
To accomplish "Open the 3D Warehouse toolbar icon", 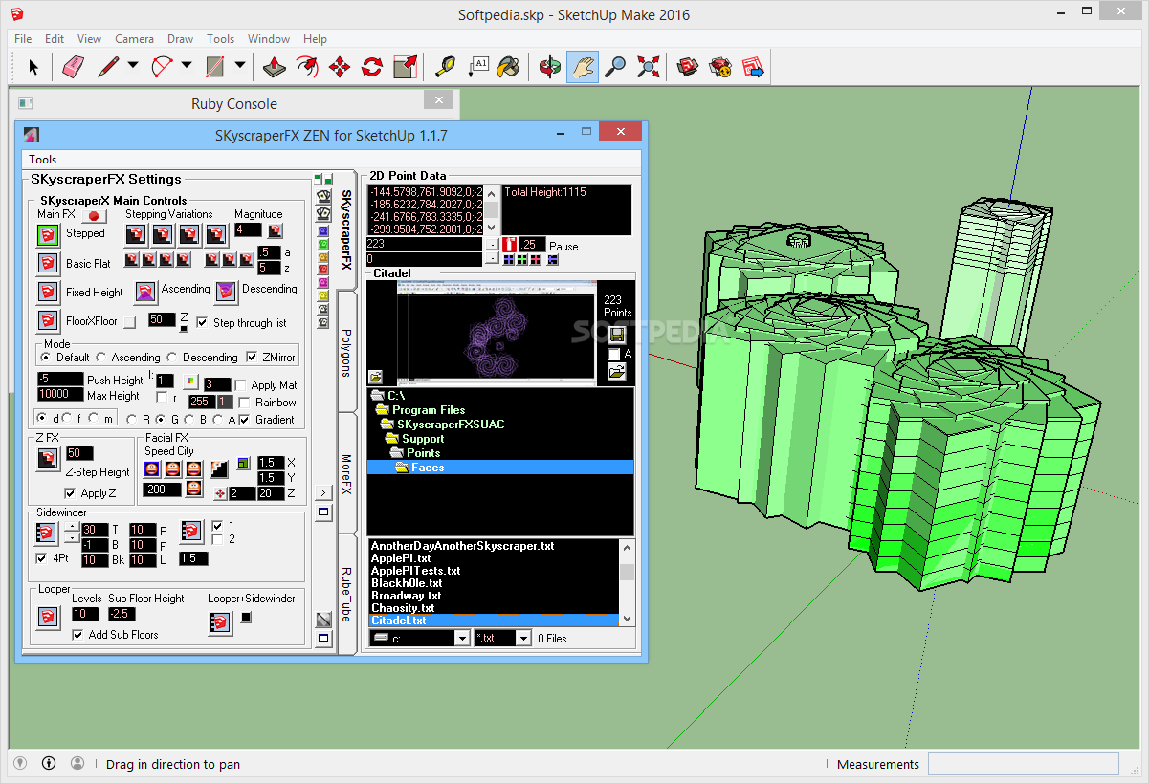I will (688, 67).
